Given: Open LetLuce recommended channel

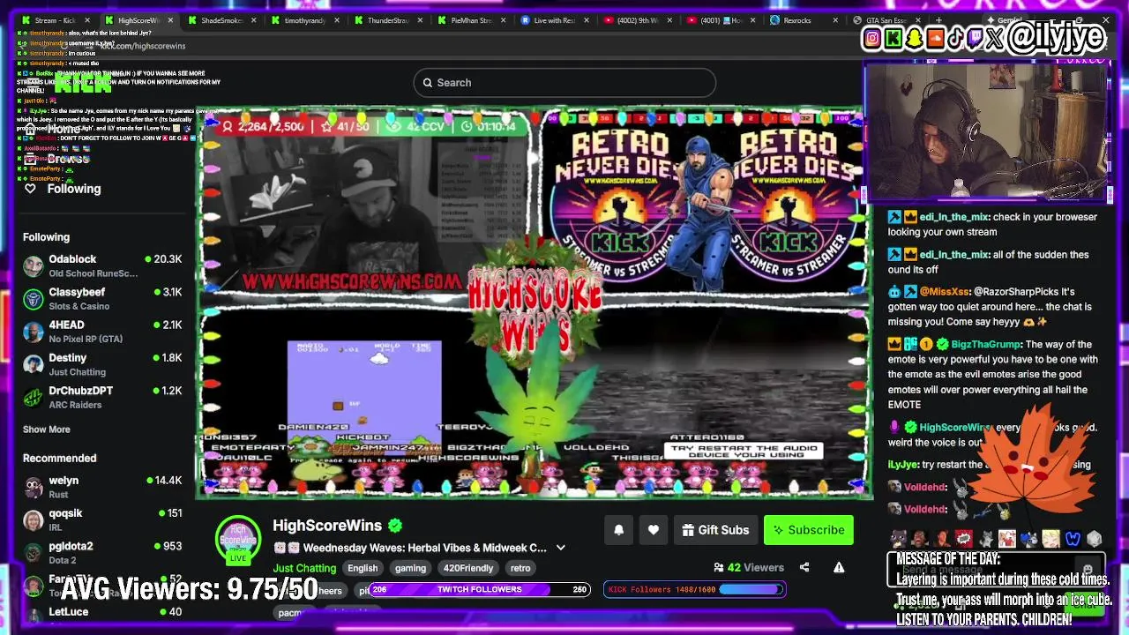Looking at the screenshot, I should 102,614.
